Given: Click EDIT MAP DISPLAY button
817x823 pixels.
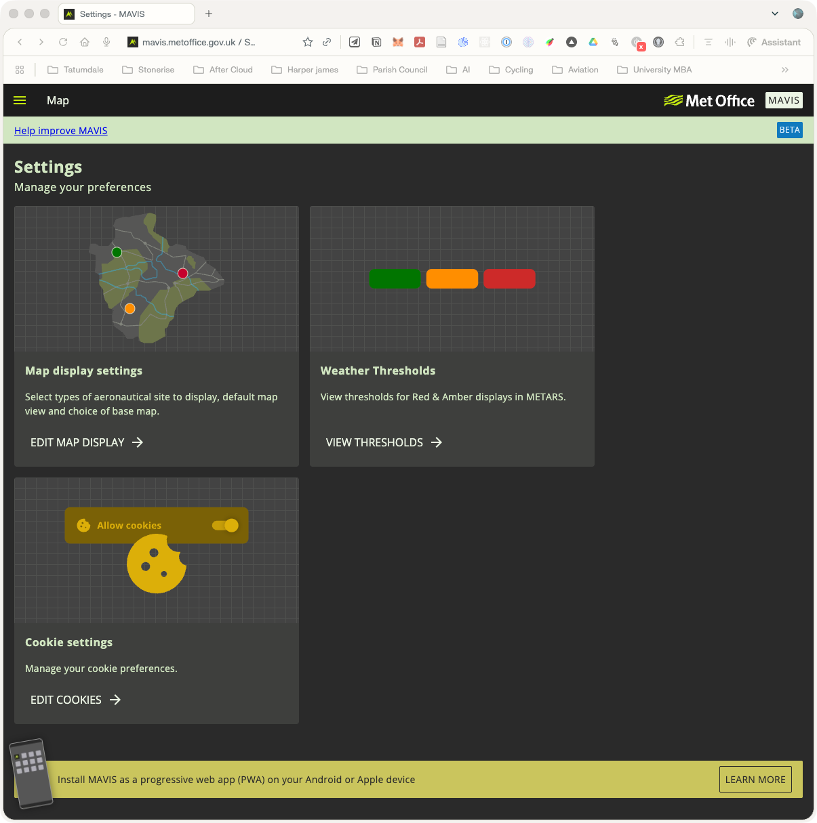Looking at the screenshot, I should point(87,442).
